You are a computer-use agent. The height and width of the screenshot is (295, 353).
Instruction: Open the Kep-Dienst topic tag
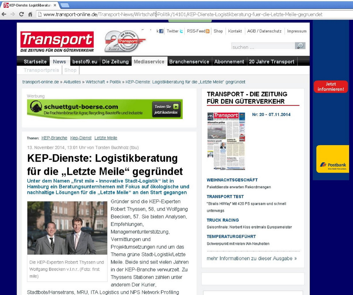(x=81, y=138)
